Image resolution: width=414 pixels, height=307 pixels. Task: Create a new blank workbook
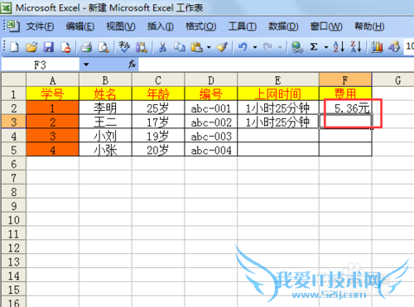pos(14,47)
